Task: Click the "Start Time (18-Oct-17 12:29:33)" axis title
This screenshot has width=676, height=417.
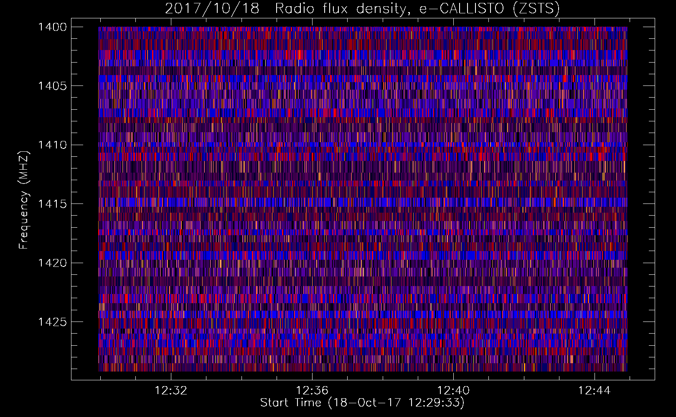Action: (362, 403)
